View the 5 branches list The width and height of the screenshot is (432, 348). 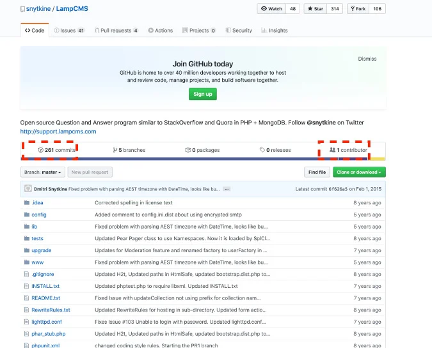(129, 150)
